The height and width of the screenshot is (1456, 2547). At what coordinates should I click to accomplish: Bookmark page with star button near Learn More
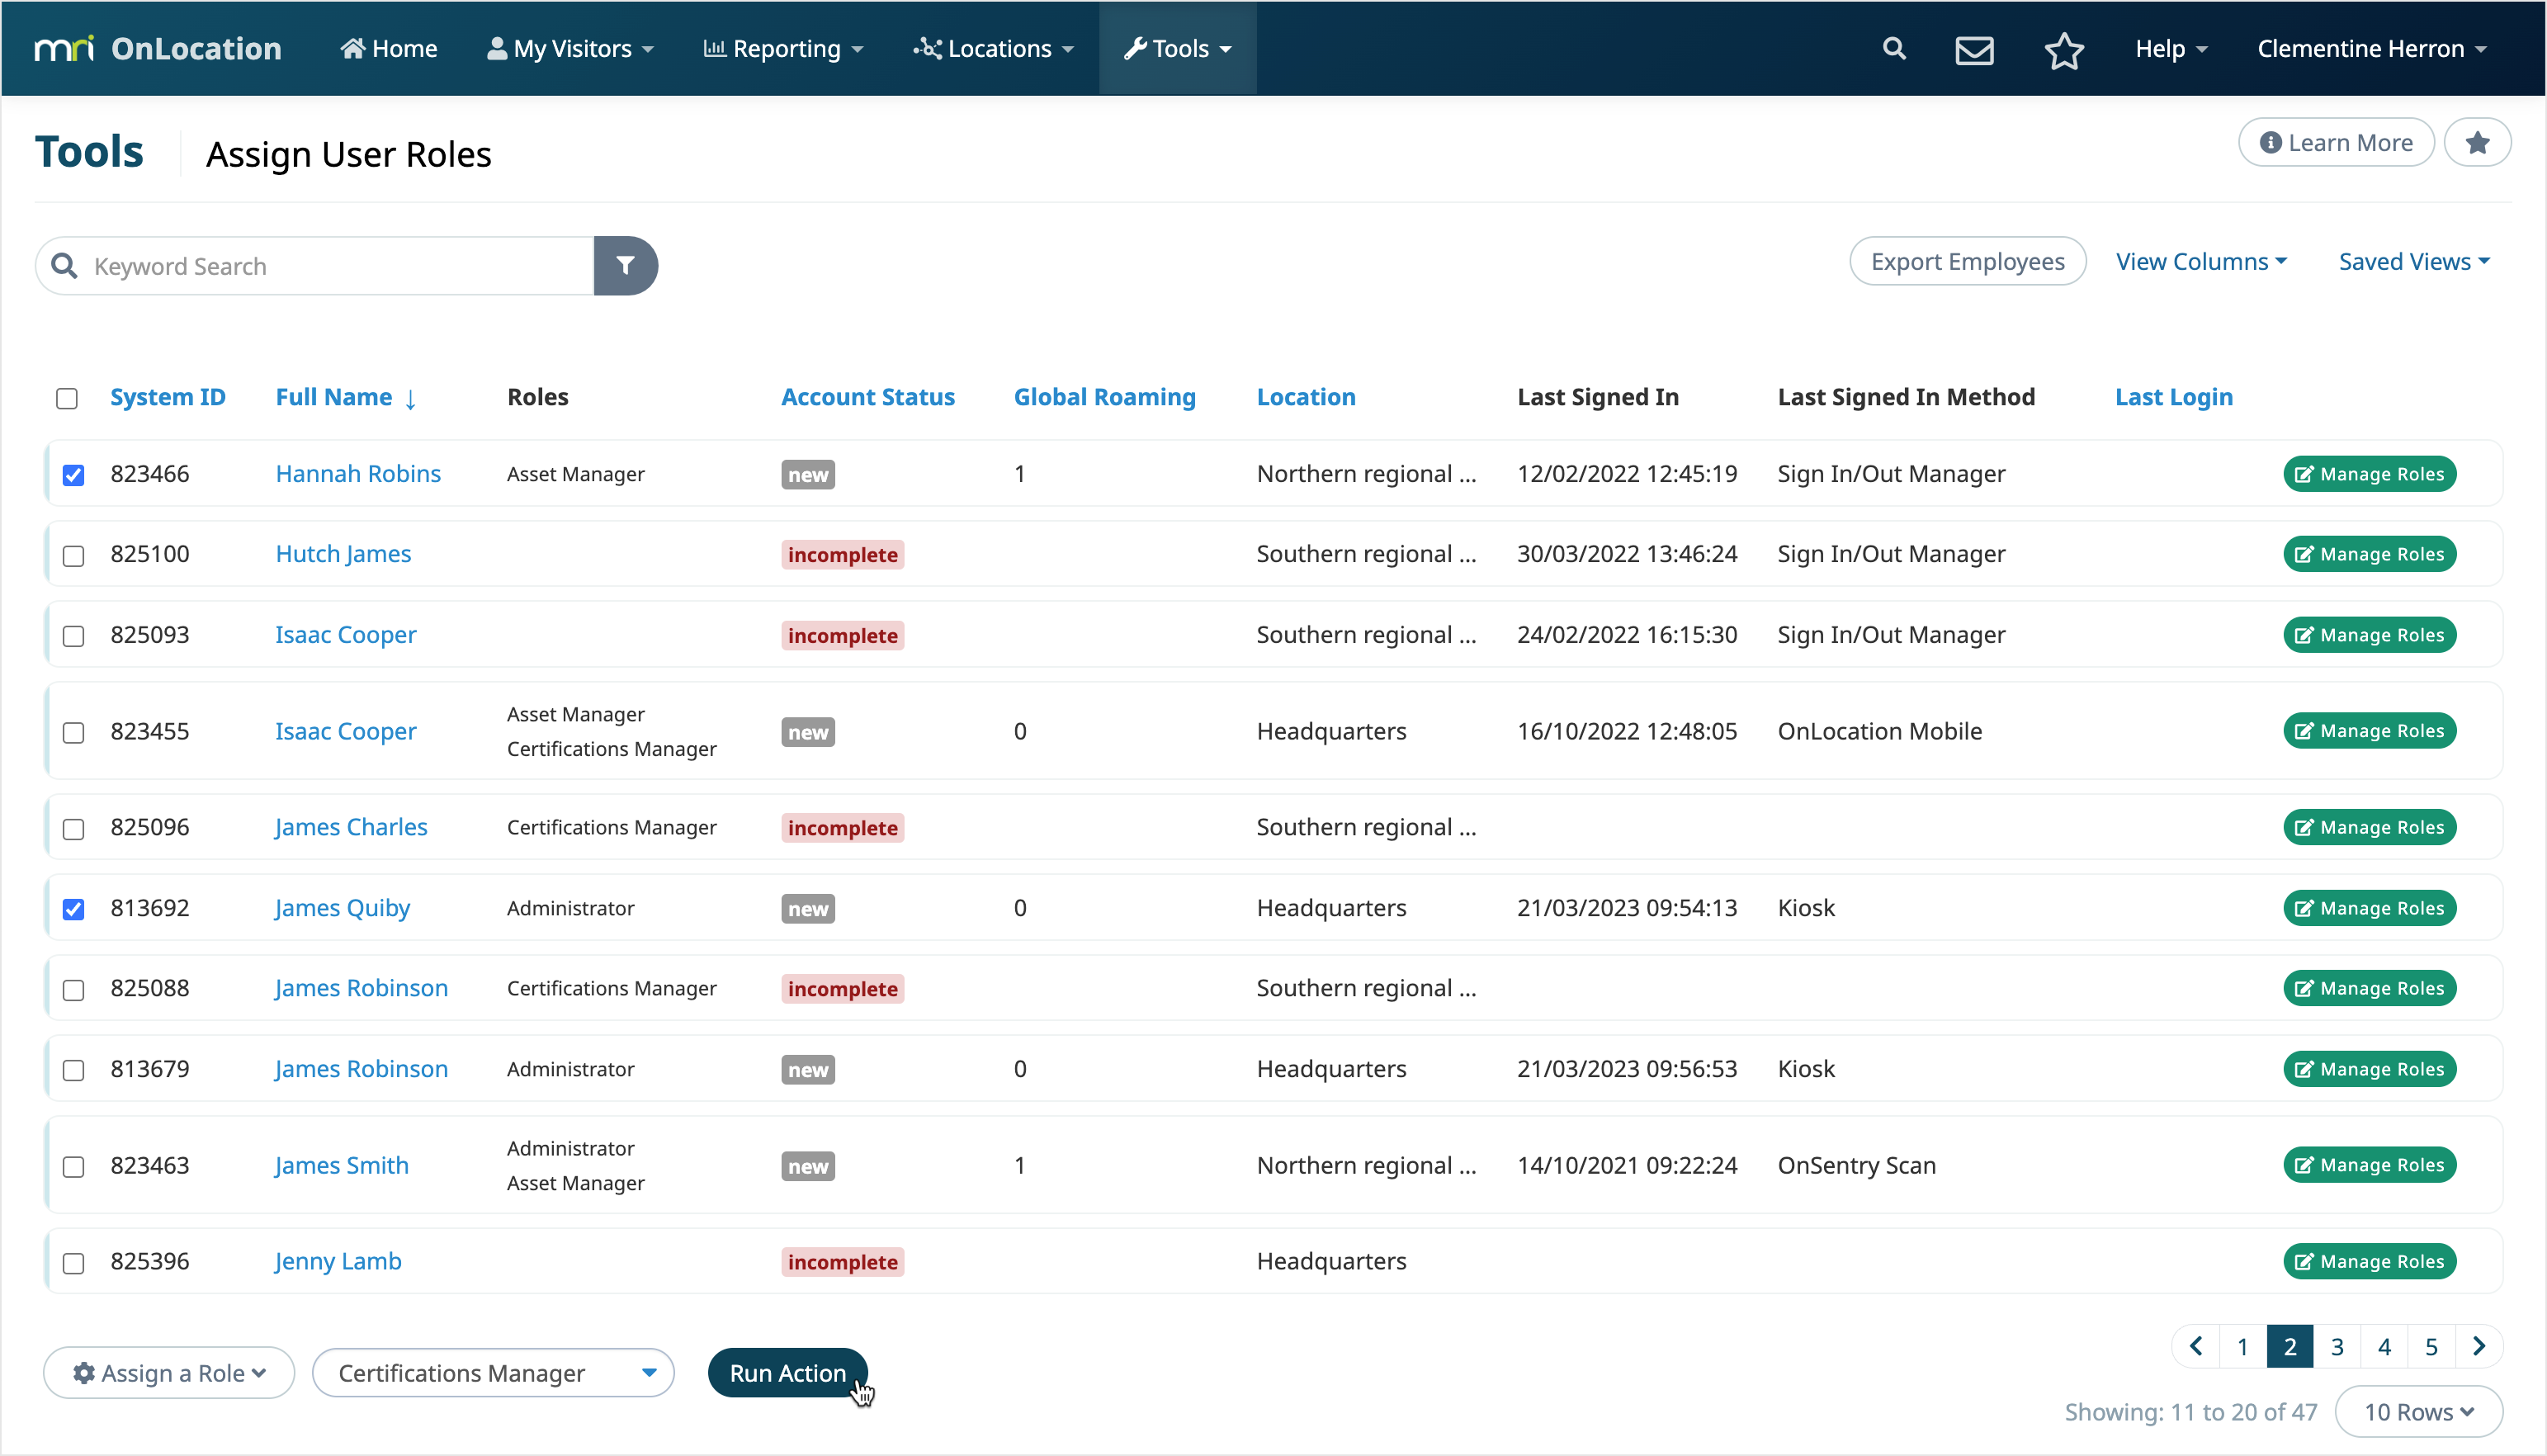click(2477, 143)
